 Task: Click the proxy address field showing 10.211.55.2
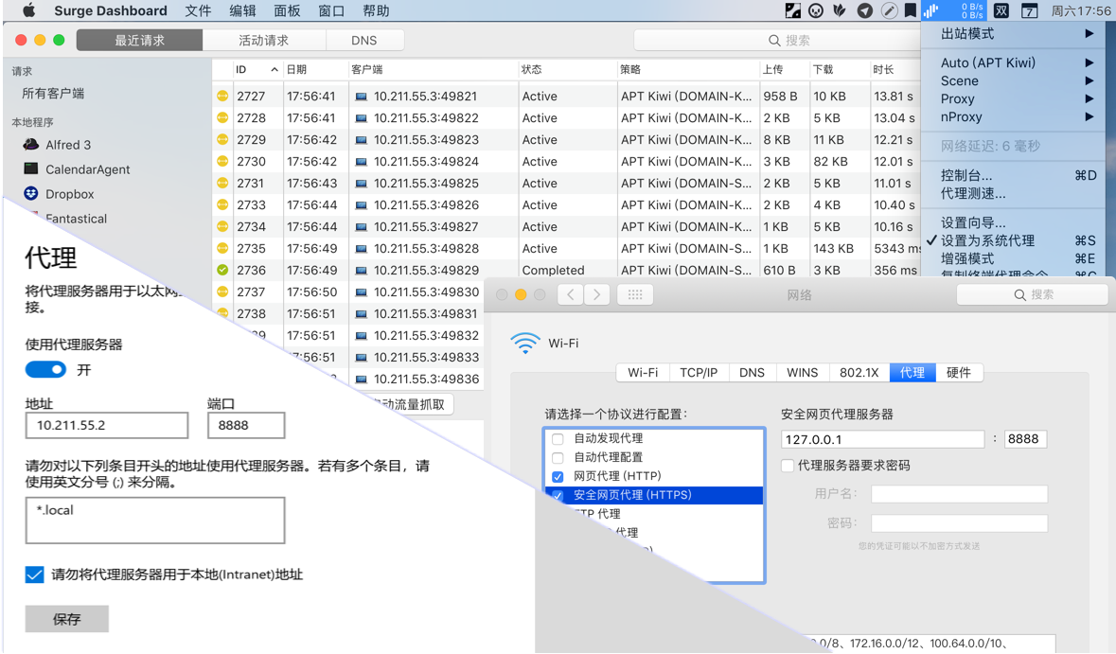click(x=107, y=426)
